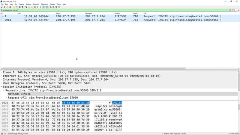Stop the running packet capture
The width and height of the screenshot is (240, 135).
[x=4, y=7]
